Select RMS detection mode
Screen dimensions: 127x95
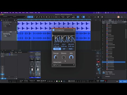coord(71,49)
